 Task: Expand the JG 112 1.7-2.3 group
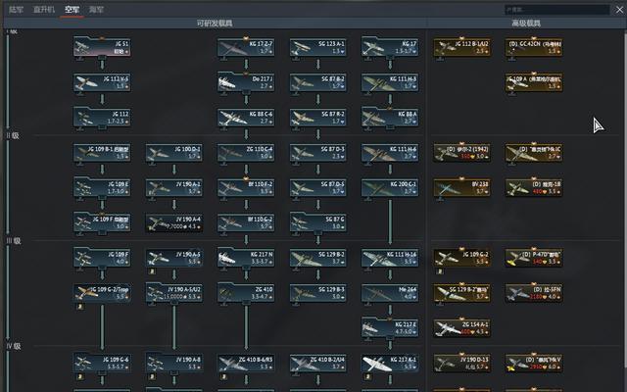coord(102,118)
